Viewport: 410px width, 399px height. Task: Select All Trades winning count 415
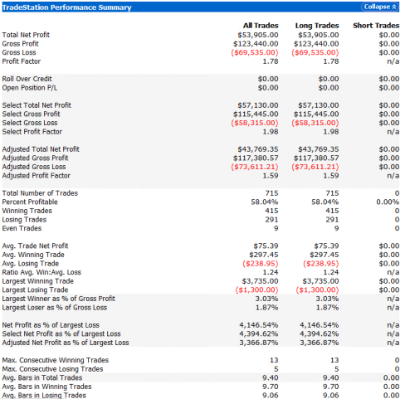click(271, 211)
